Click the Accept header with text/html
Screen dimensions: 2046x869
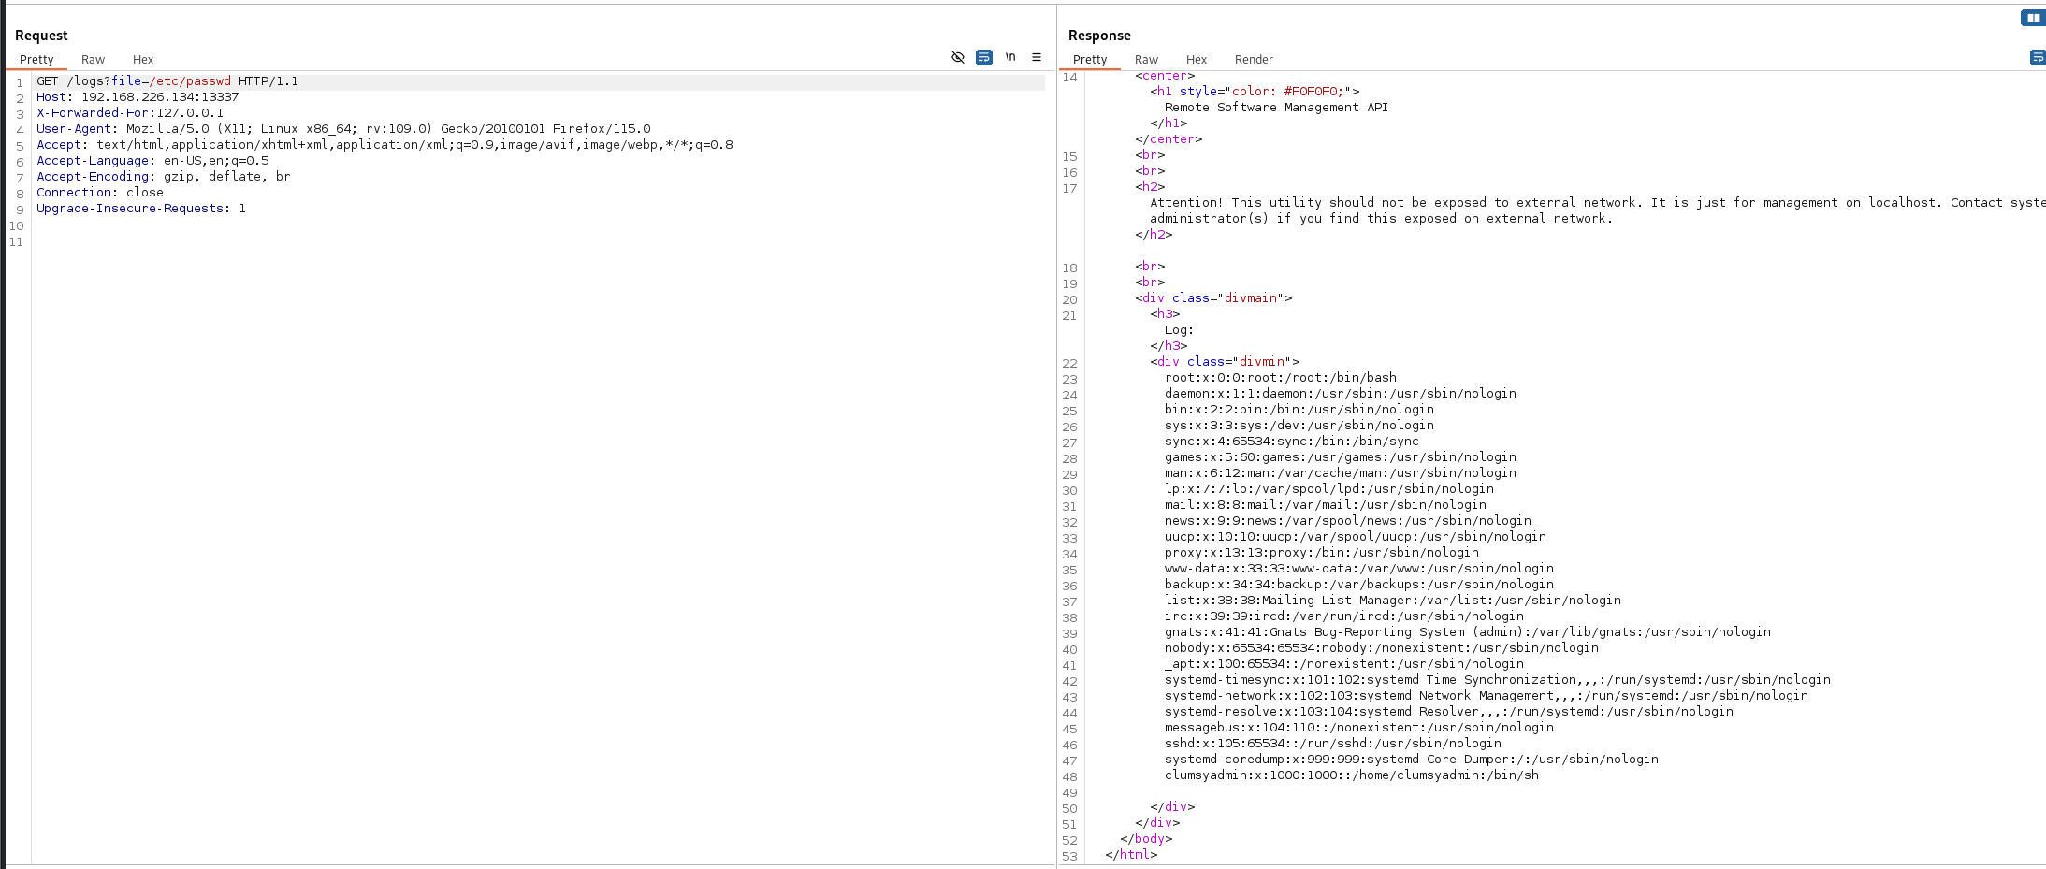coord(385,145)
